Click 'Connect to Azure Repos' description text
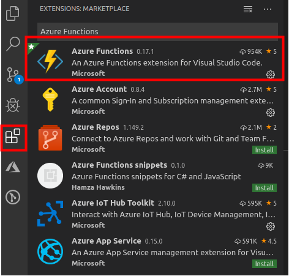Image resolution: width=289 pixels, height=276 pixels. click(x=173, y=139)
